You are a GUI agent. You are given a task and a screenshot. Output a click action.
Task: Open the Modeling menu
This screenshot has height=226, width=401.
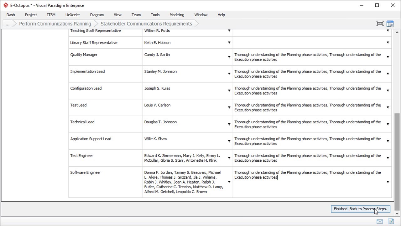177,15
